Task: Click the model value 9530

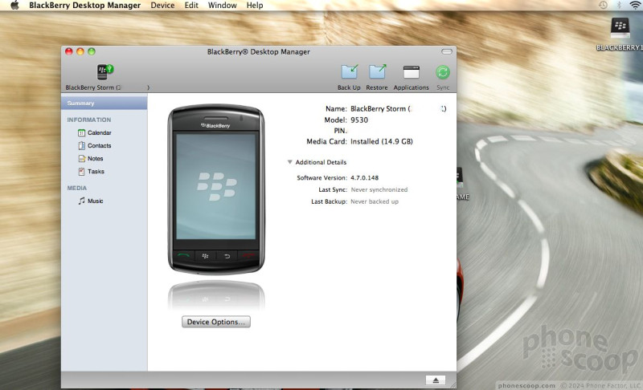Action: 359,120
